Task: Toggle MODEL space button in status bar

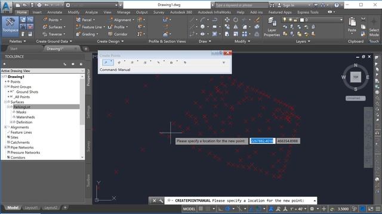Action: pyautogui.click(x=189, y=209)
